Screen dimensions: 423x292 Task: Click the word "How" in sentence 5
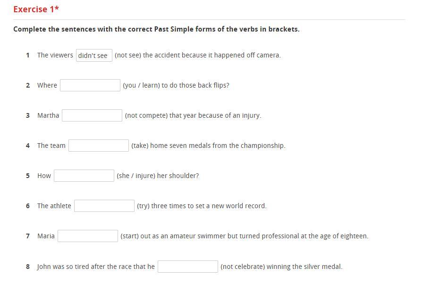coord(44,176)
